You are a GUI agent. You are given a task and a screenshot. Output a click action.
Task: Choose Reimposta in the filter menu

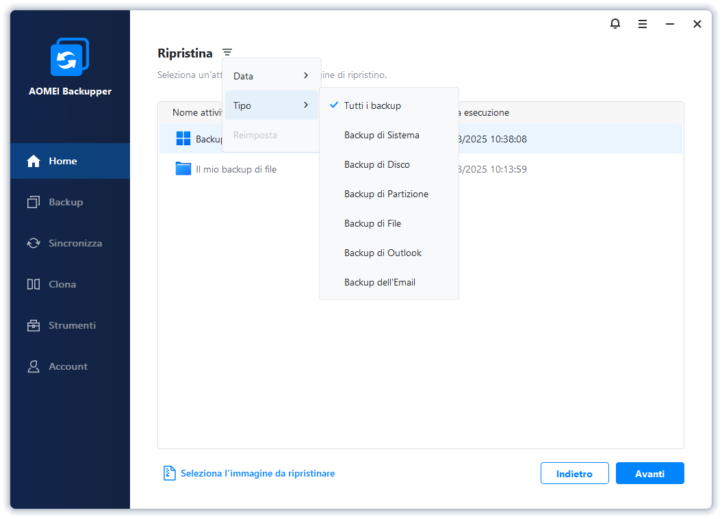coord(271,135)
